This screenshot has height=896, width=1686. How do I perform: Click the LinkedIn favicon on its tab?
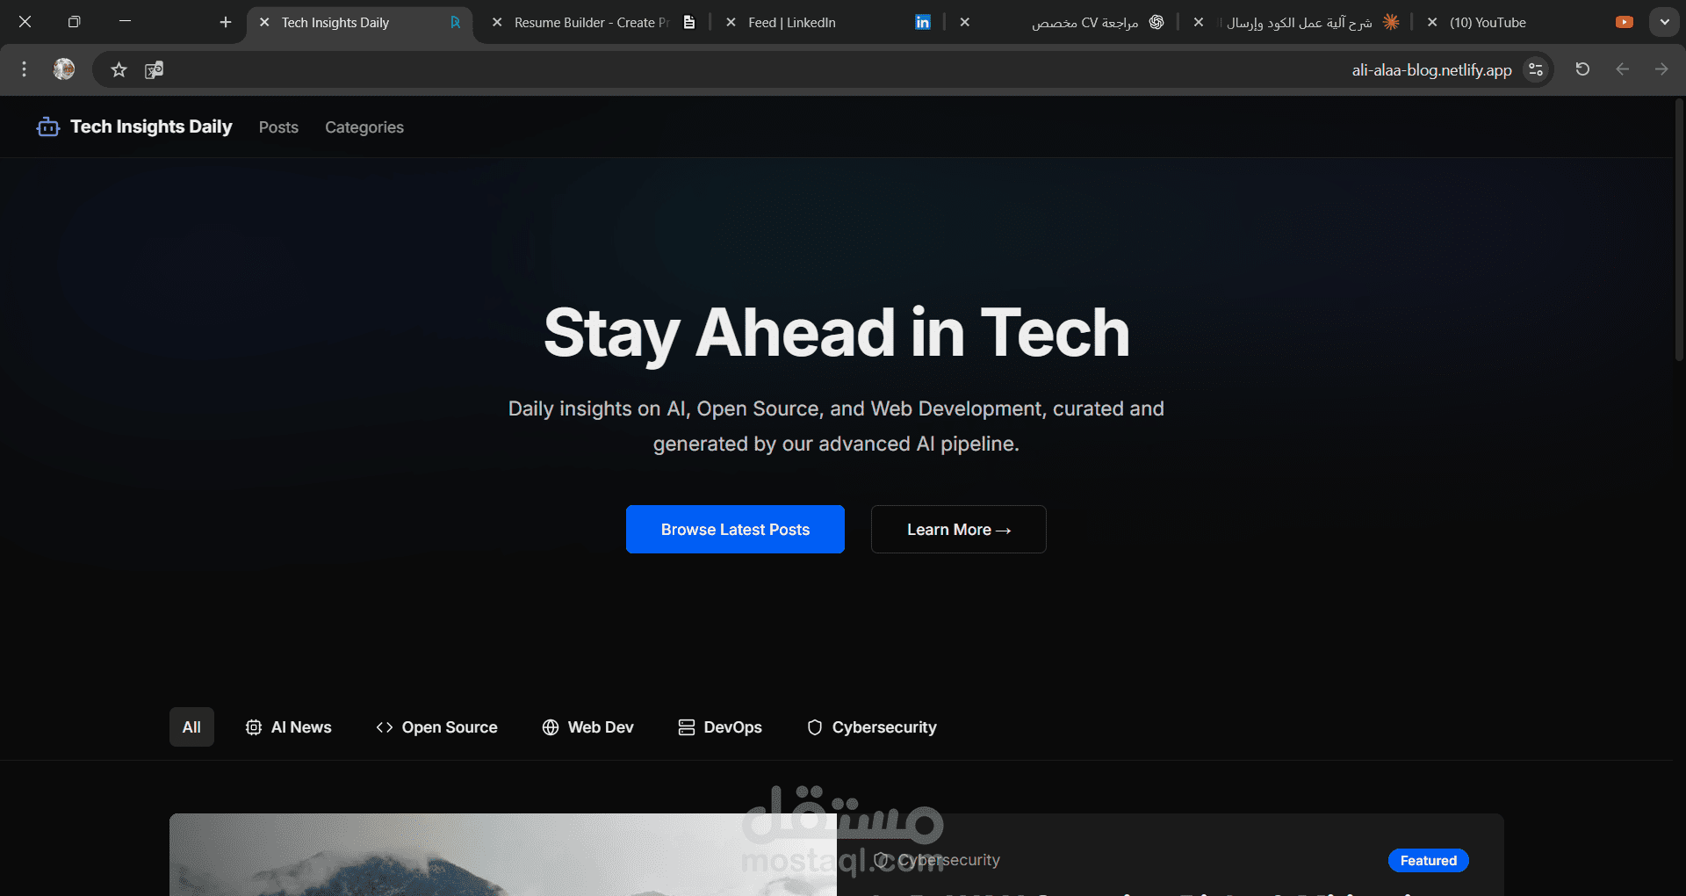point(922,23)
